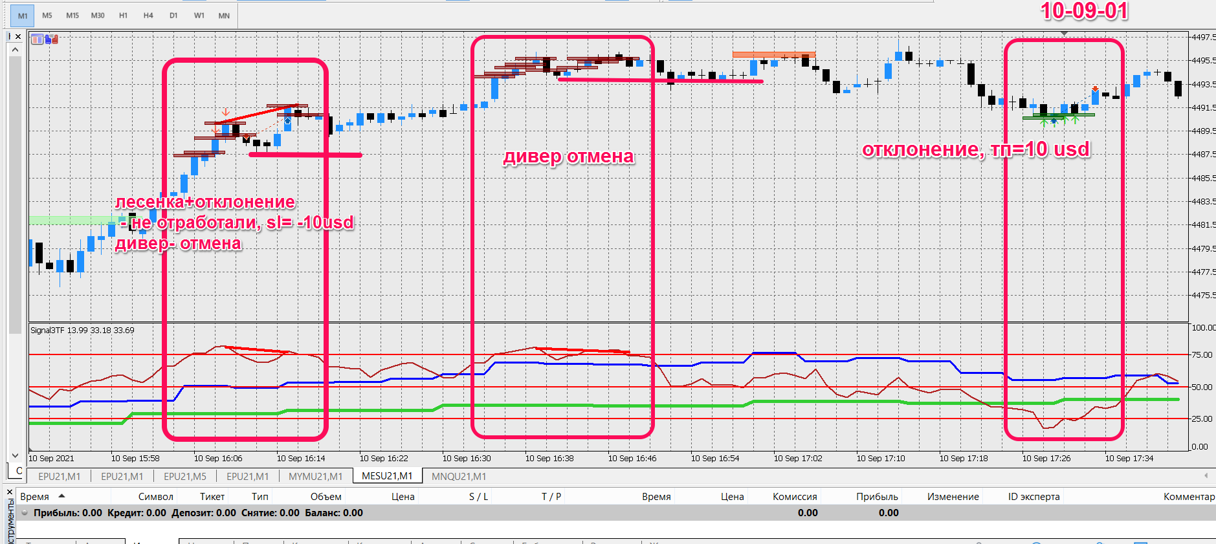Screen dimensions: 1216x544
Task: Click the 10 Sep 17:34 time axis label
Action: click(x=1129, y=458)
